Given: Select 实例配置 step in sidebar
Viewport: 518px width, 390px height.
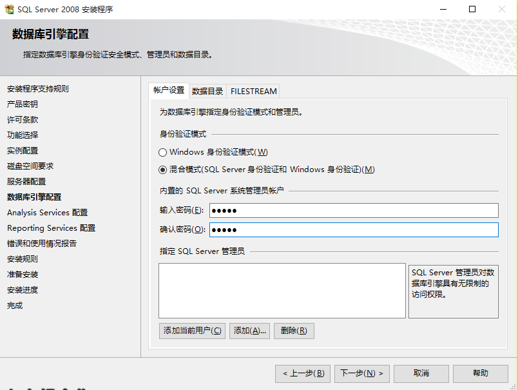Looking at the screenshot, I should tap(23, 151).
